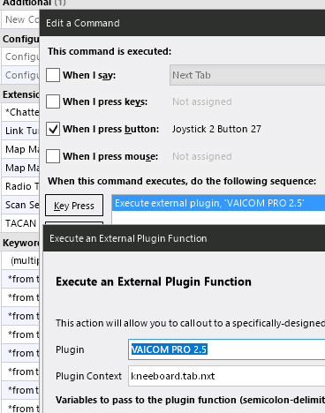Click the 'Next Tab' spoken phrase field
Viewport: 325px width, 413px height.
click(x=247, y=75)
